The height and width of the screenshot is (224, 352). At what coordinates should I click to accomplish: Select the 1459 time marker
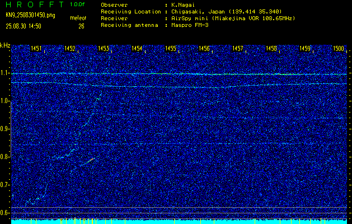click(x=305, y=48)
